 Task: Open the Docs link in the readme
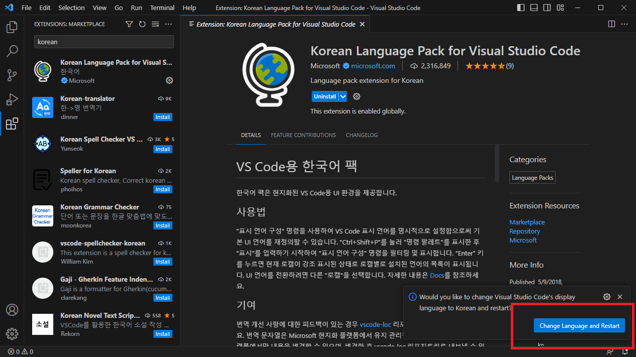tap(437, 275)
